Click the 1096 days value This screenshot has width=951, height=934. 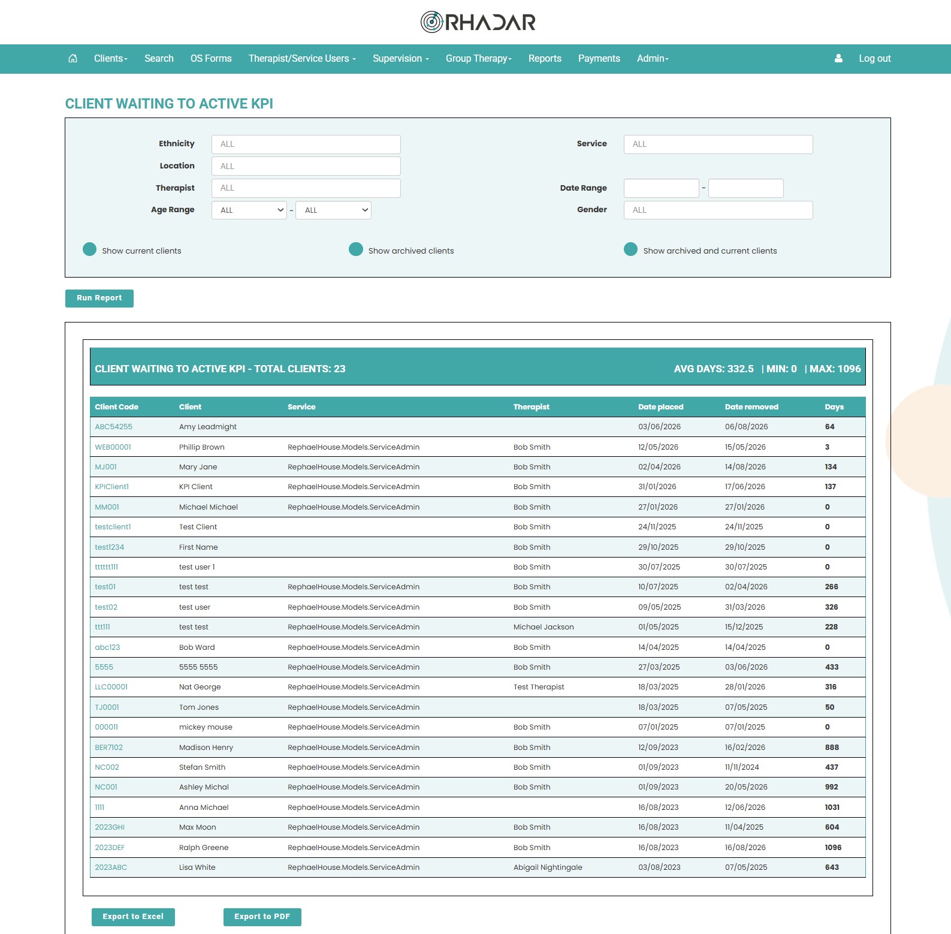coord(833,847)
